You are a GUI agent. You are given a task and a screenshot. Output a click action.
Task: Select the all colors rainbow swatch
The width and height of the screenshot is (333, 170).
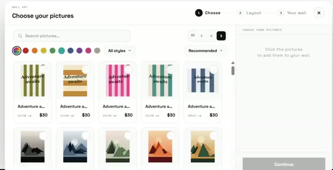click(x=17, y=51)
